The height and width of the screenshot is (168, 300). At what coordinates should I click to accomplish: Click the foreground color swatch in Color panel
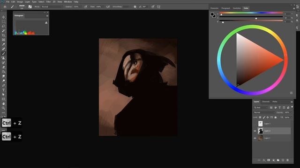point(212,14)
